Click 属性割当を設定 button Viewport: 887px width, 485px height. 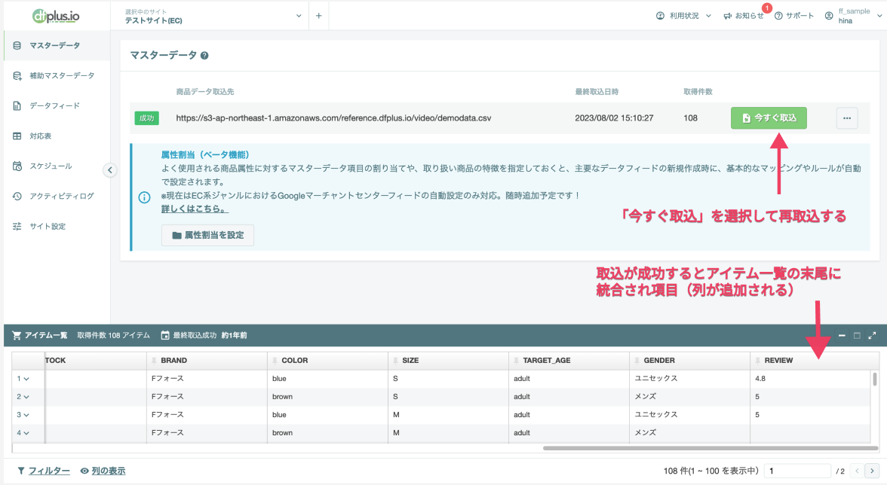207,235
